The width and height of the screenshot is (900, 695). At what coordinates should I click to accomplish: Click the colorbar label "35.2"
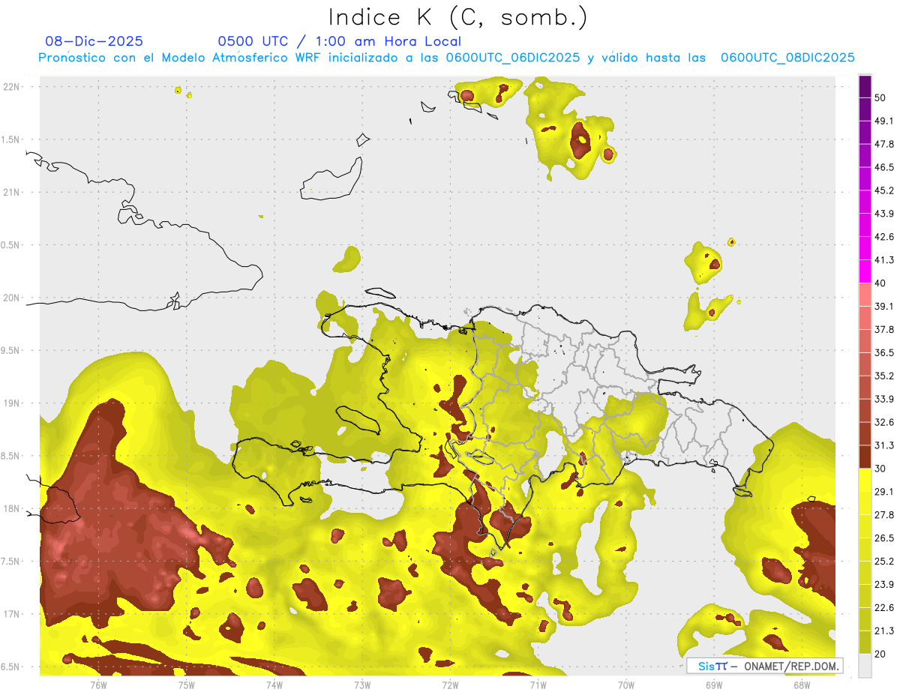click(x=884, y=376)
